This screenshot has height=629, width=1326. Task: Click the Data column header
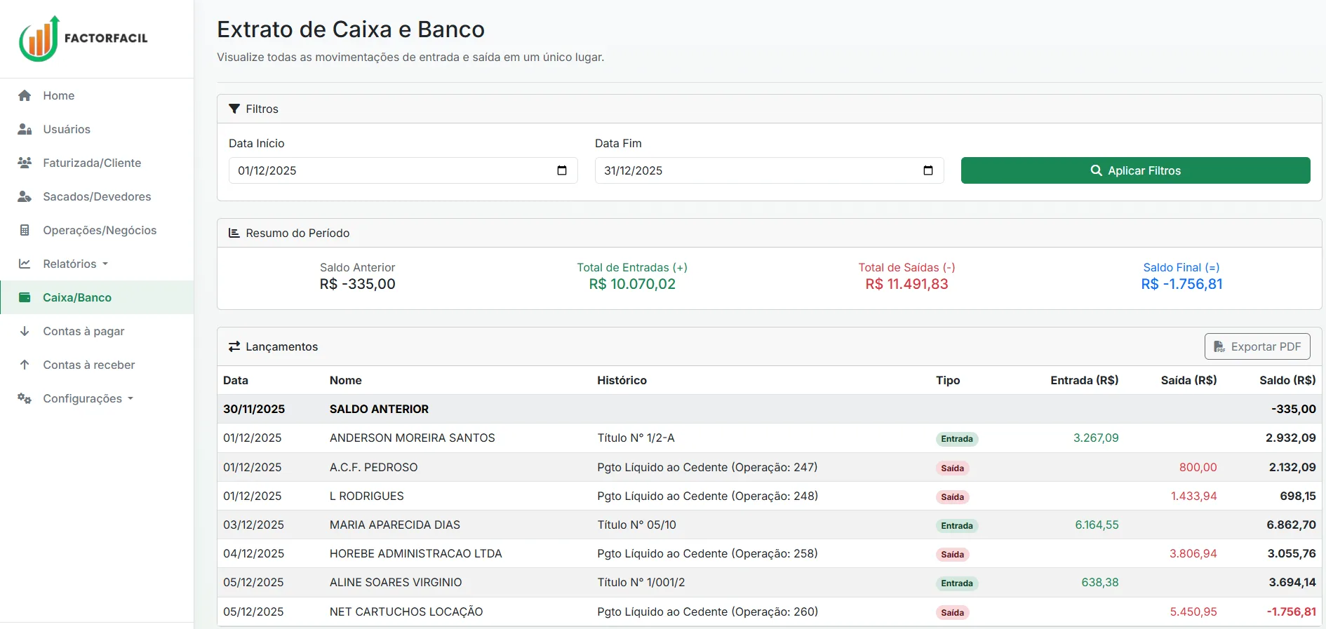click(x=236, y=380)
